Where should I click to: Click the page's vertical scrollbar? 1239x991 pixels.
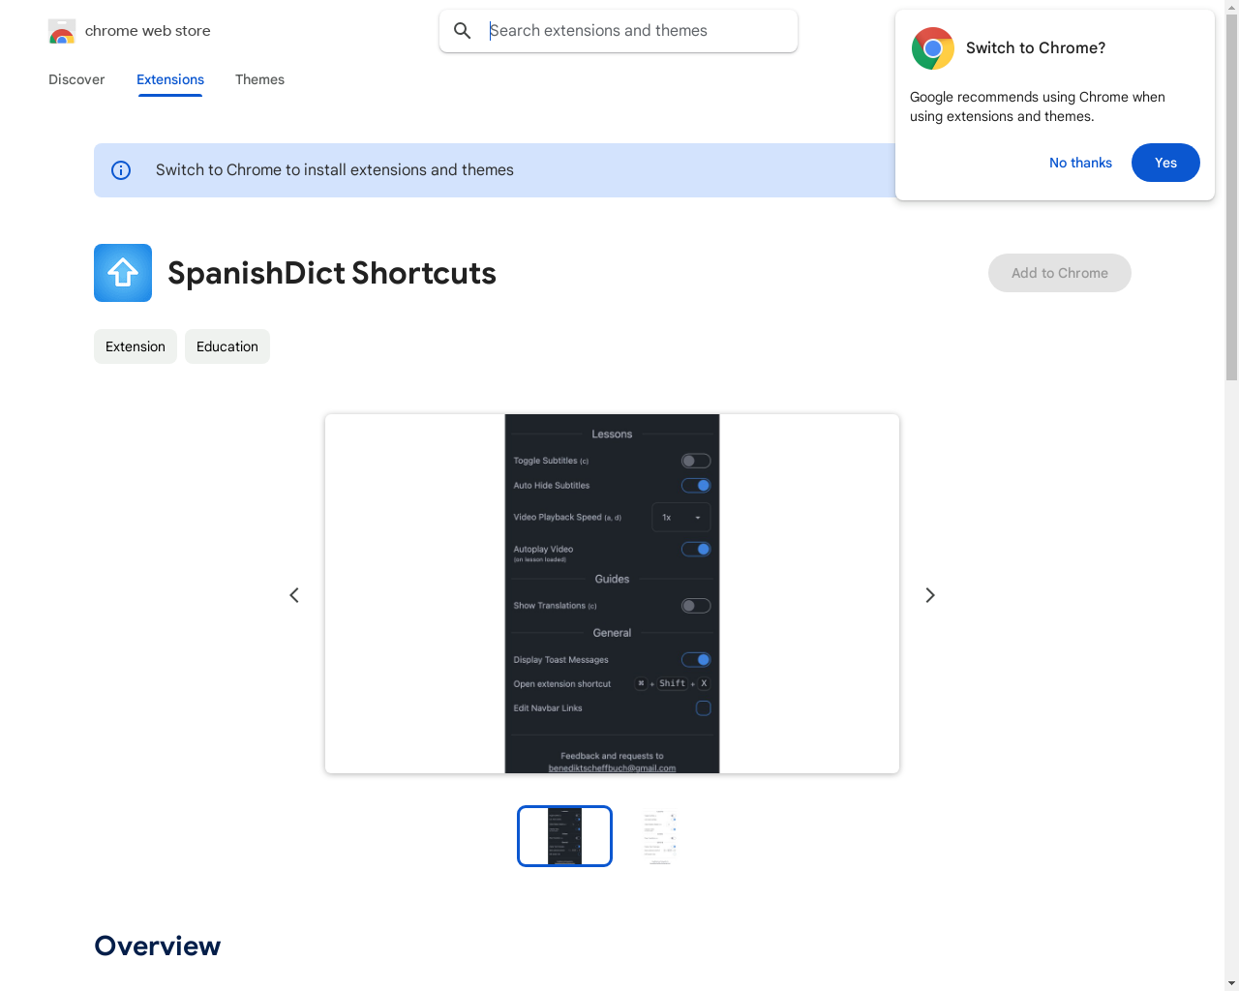[1231, 197]
